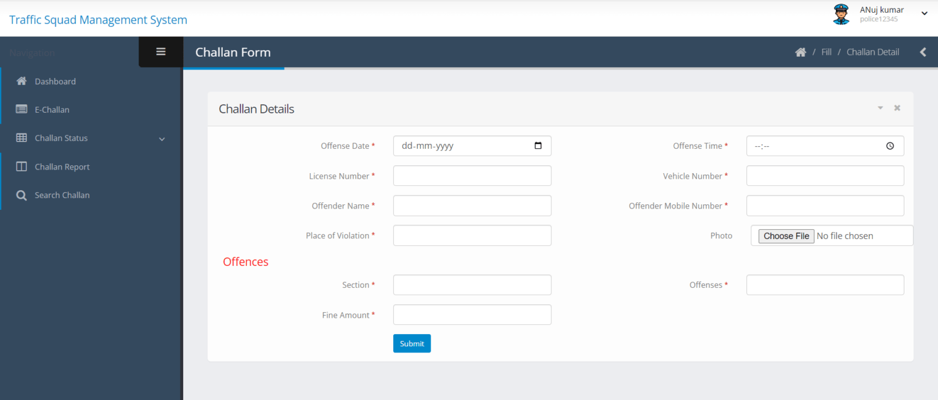Viewport: 938px width, 400px height.
Task: Collapse the Challan Details panel arrow
Action: [x=880, y=107]
